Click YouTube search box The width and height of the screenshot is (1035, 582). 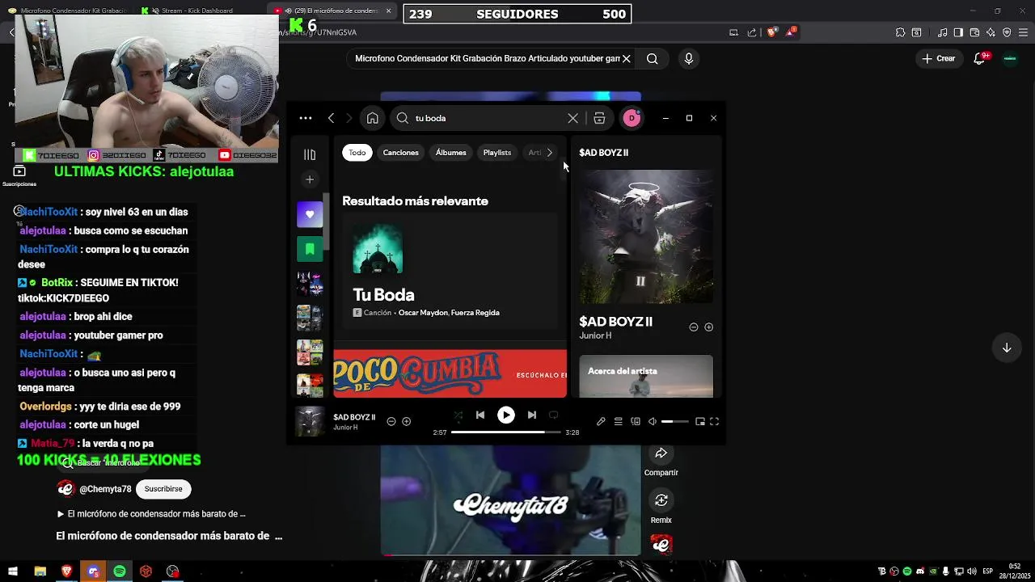[489, 59]
